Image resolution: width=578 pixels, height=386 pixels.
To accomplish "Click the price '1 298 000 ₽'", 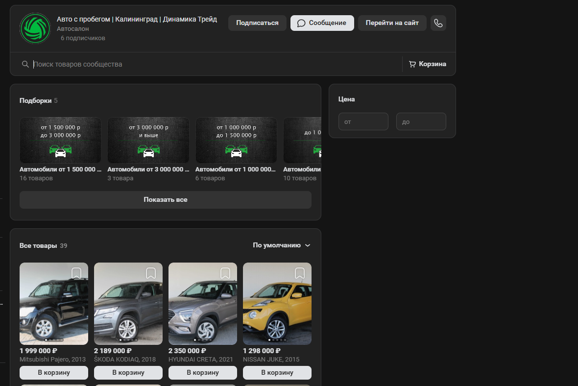I will coord(262,351).
